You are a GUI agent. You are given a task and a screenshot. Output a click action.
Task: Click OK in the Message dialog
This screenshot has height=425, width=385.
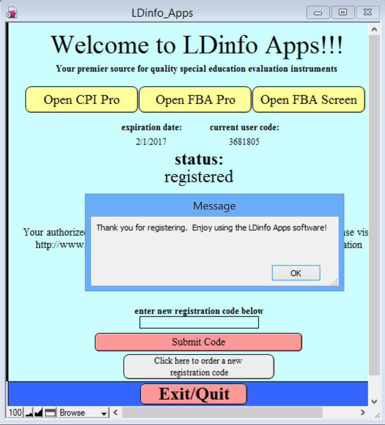point(296,273)
